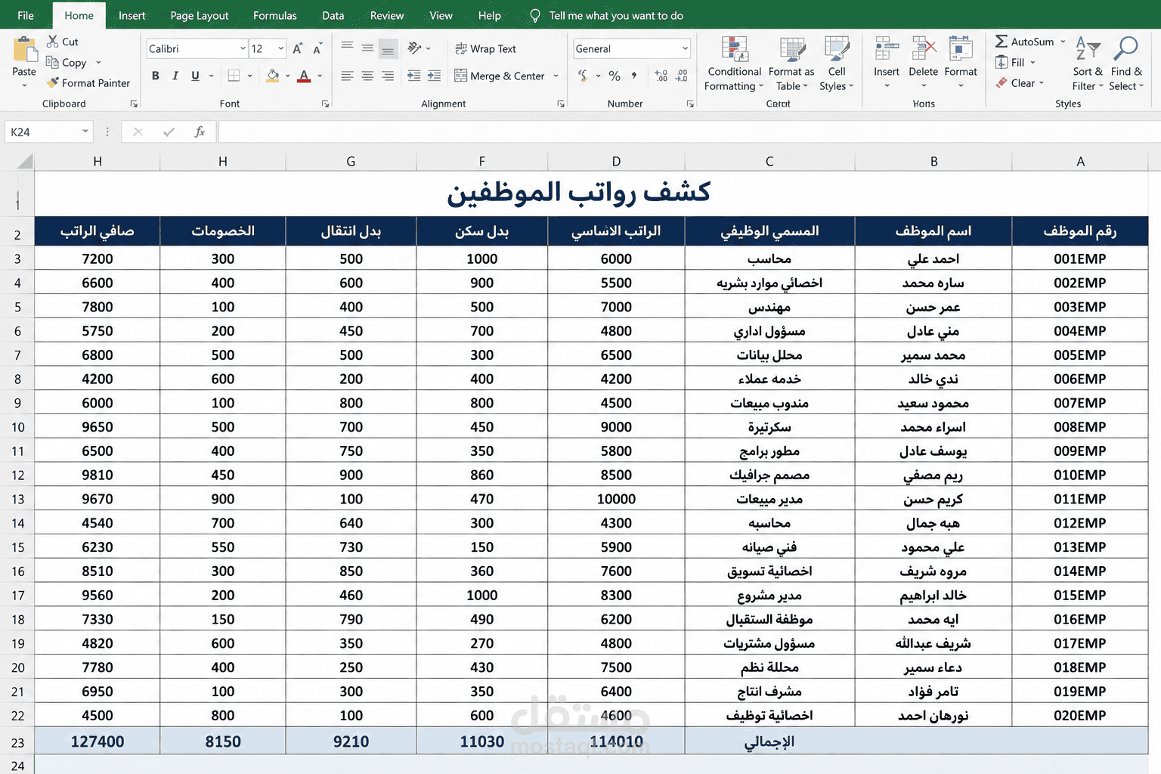Click the Paste button
Viewport: 1161px width, 774px height.
tap(24, 60)
